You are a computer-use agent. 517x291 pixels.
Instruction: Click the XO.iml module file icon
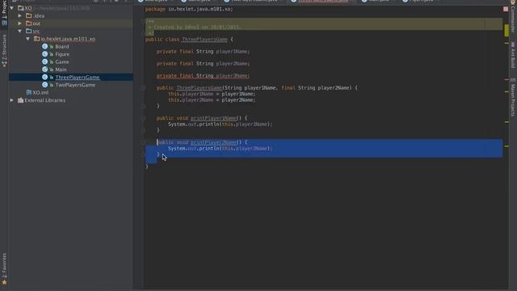(29, 92)
